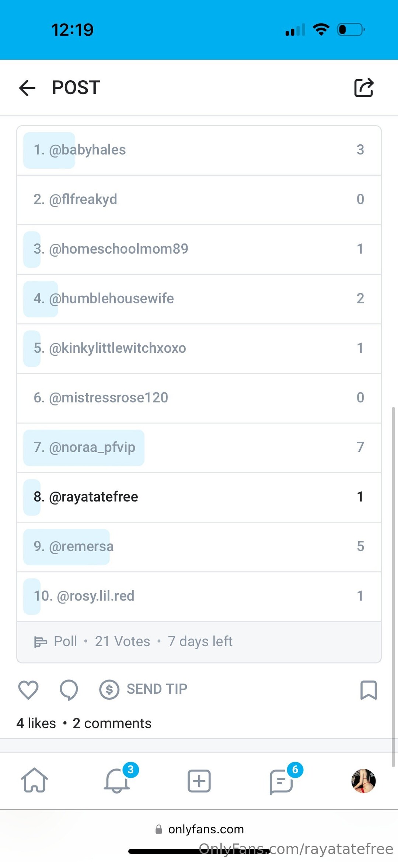Bookmark this post
Image resolution: width=398 pixels, height=862 pixels.
tap(368, 690)
